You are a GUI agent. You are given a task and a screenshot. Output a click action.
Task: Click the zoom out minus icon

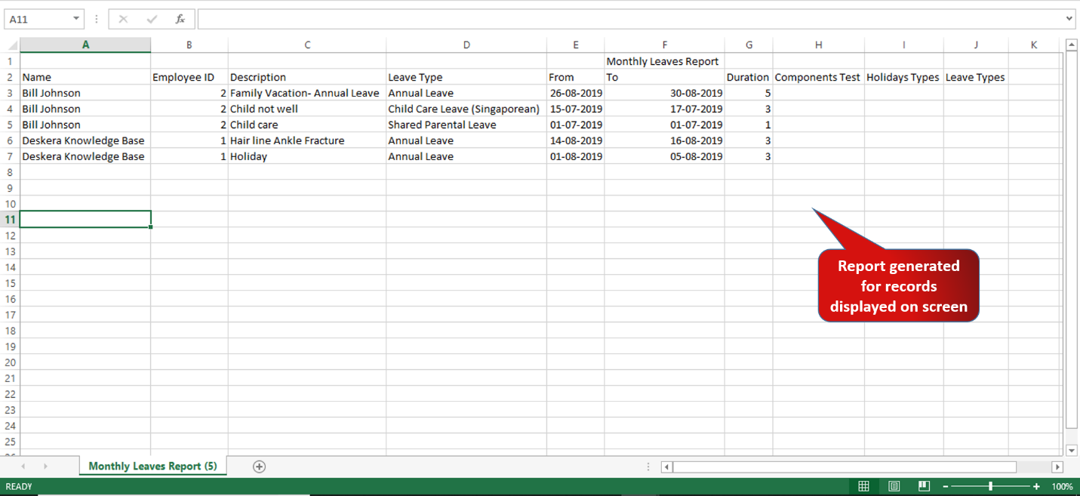click(946, 486)
